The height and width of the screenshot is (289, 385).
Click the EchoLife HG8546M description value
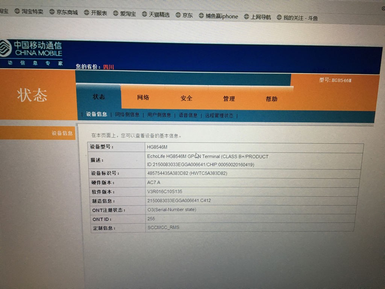point(208,160)
